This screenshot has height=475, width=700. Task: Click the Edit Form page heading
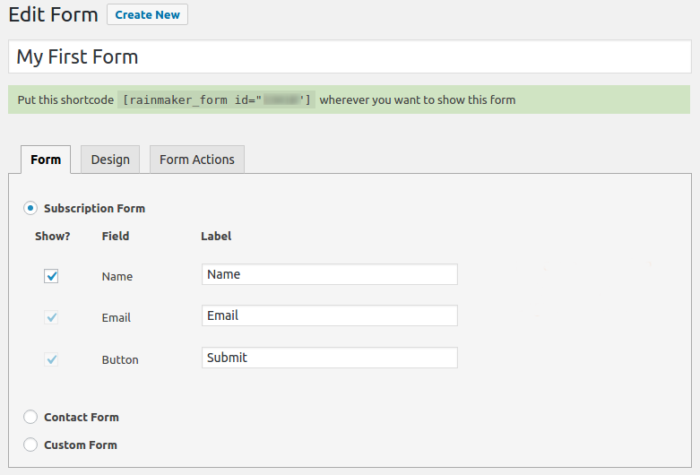[x=53, y=15]
